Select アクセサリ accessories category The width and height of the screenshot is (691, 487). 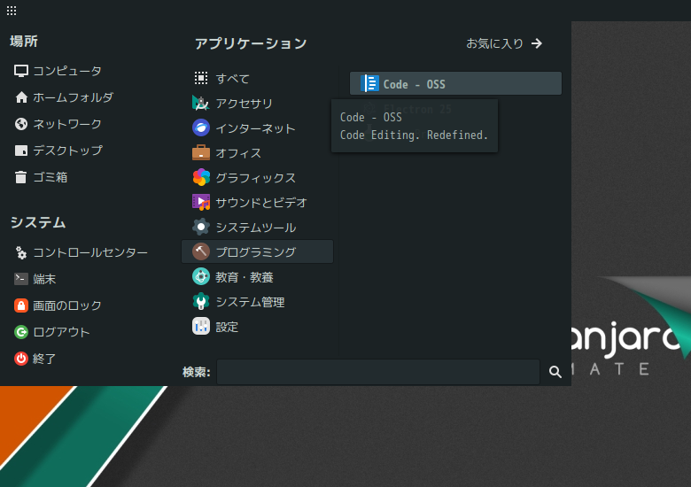pyautogui.click(x=258, y=104)
